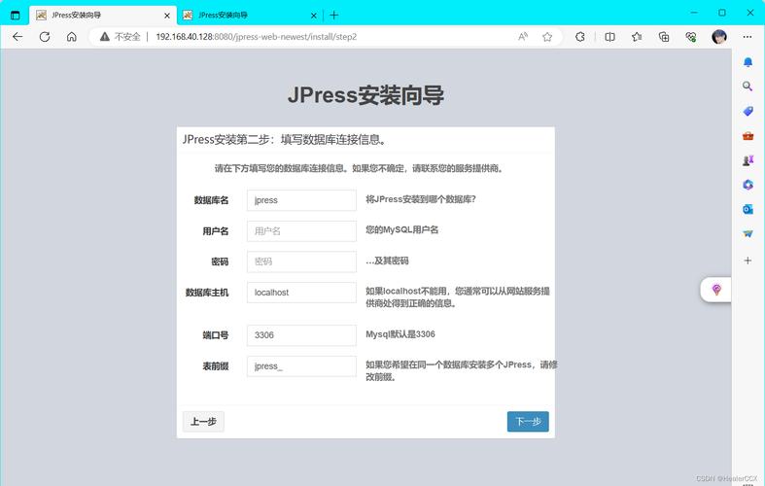The width and height of the screenshot is (765, 486).
Task: Open sidebar tools briefcase icon
Action: pyautogui.click(x=748, y=136)
